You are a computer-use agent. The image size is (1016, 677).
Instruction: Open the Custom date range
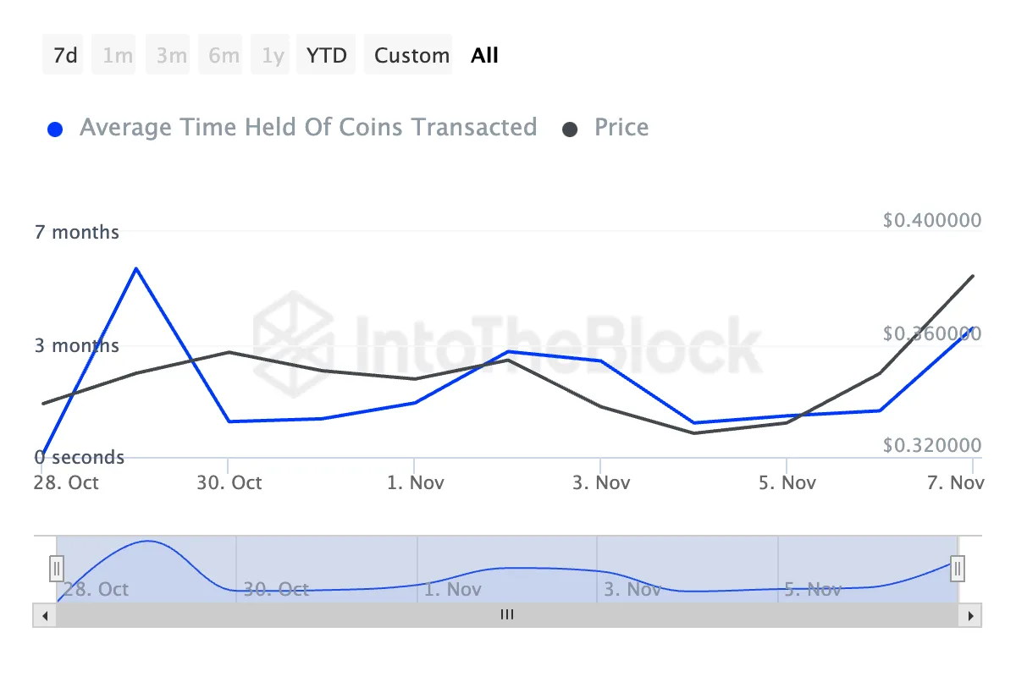pos(411,56)
